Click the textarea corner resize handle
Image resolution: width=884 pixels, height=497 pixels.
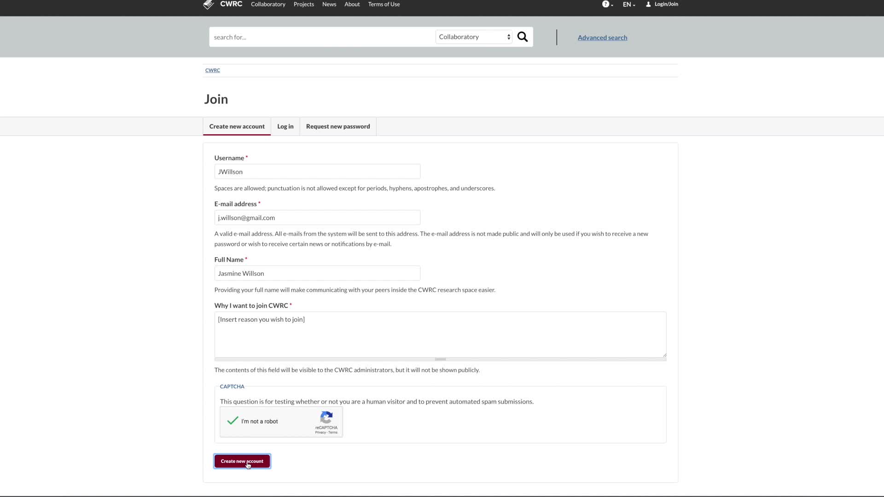coord(664,355)
